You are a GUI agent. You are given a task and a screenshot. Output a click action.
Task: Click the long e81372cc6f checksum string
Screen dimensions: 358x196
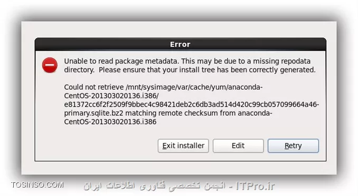point(191,105)
